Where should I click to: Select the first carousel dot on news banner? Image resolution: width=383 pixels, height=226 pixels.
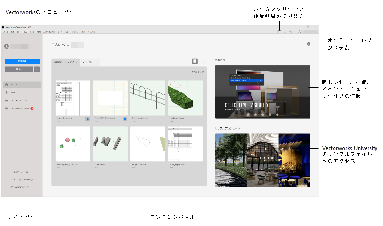pos(248,115)
